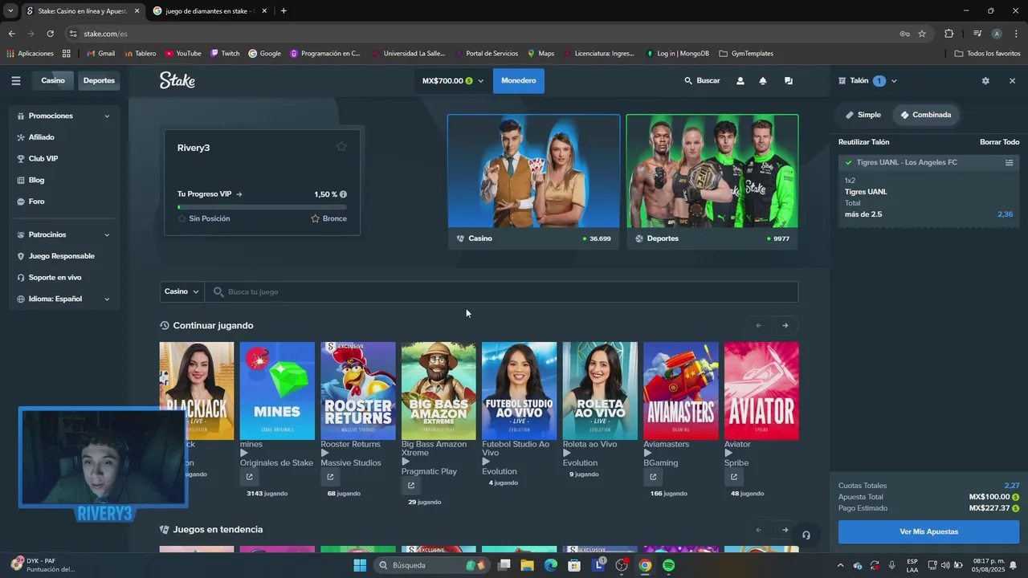Open the Mines game thumbnail
1028x578 pixels.
pos(277,391)
